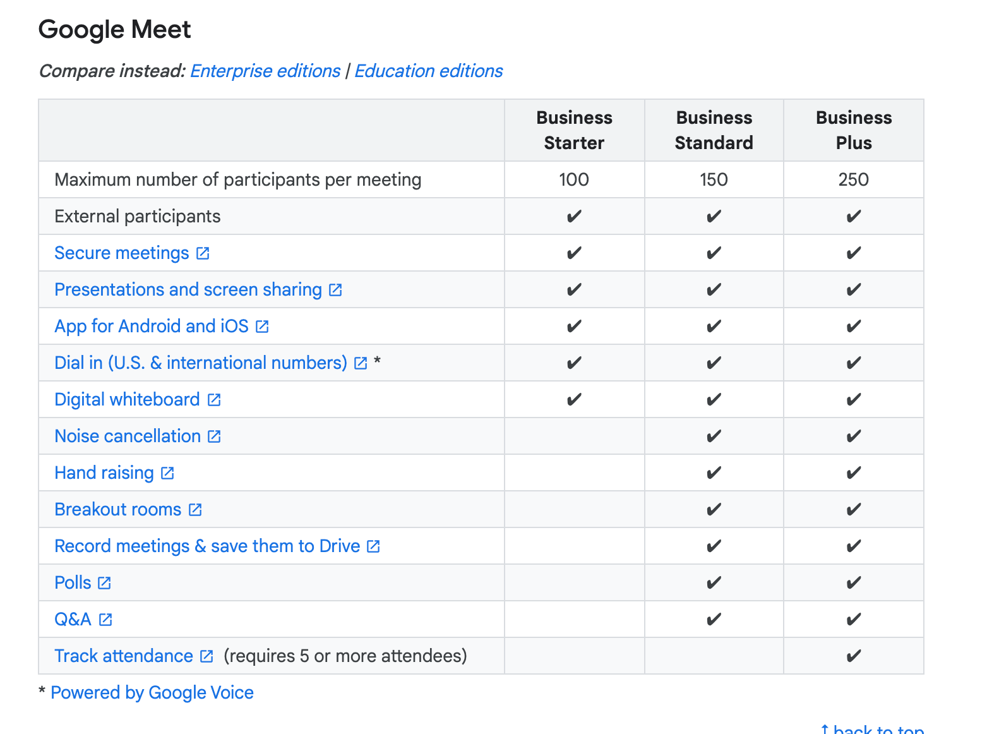Click external-link icon next to Presentations and screen sharing
Screen dimensions: 999x734
click(x=335, y=290)
